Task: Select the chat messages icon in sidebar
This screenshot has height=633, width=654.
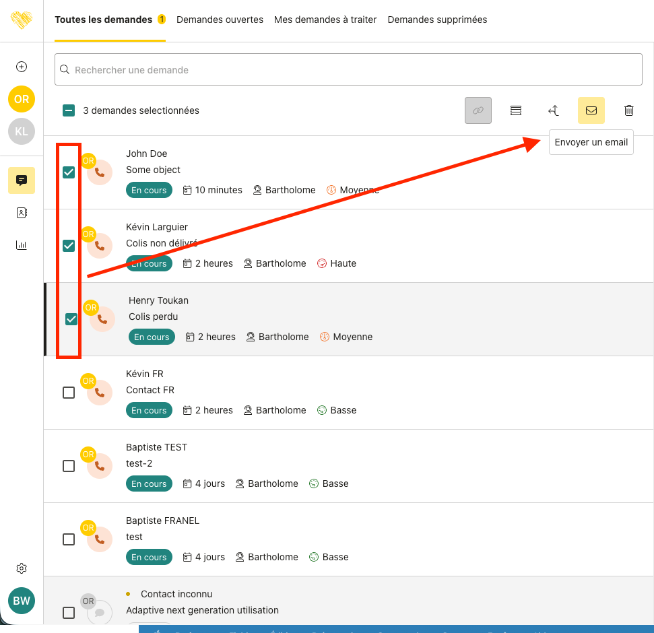Action: click(22, 180)
